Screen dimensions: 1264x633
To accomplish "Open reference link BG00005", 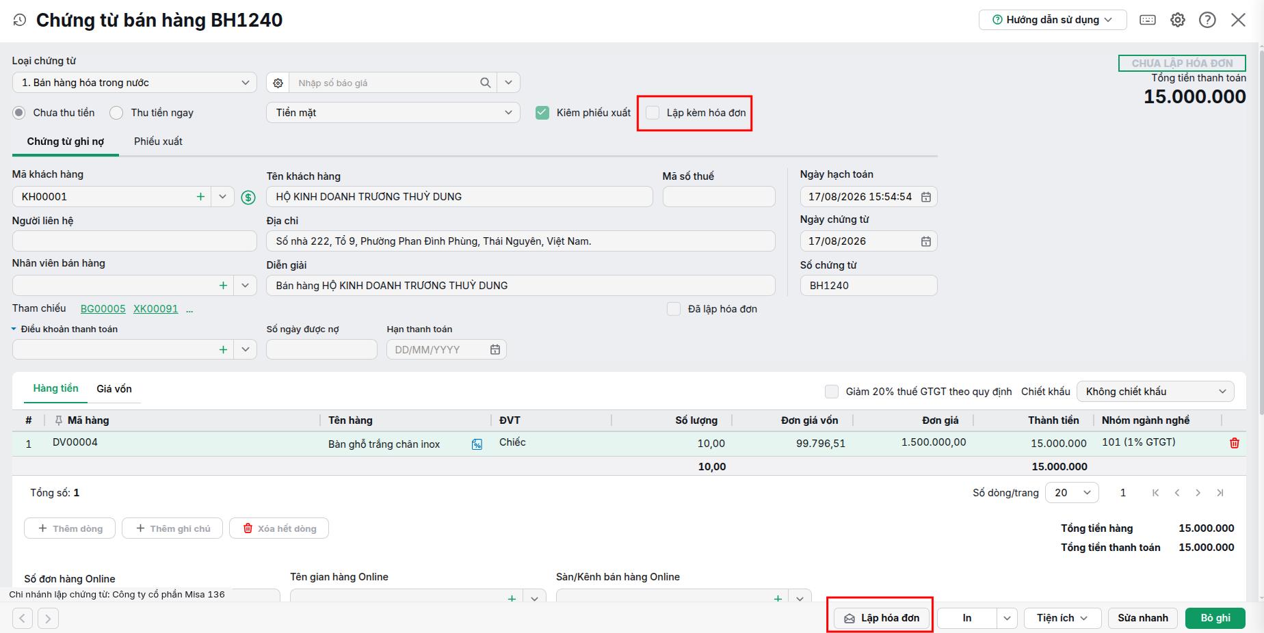I will (103, 309).
